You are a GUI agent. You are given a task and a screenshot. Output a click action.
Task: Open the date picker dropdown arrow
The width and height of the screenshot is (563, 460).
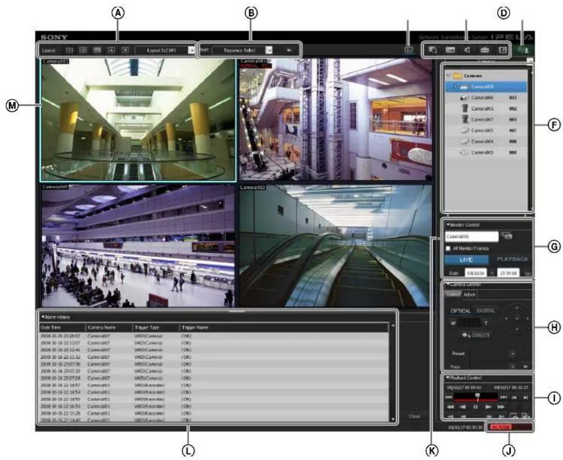pos(492,273)
